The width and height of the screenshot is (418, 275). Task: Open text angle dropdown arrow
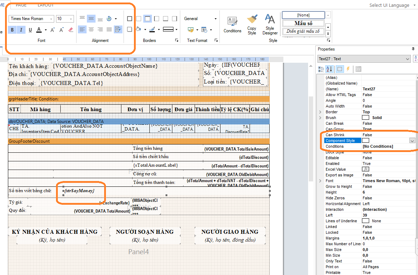116,19
